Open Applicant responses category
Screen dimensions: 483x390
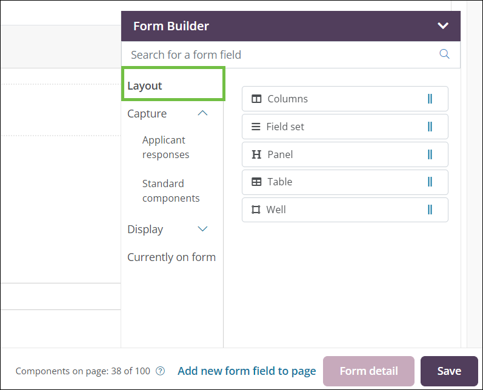(x=165, y=147)
